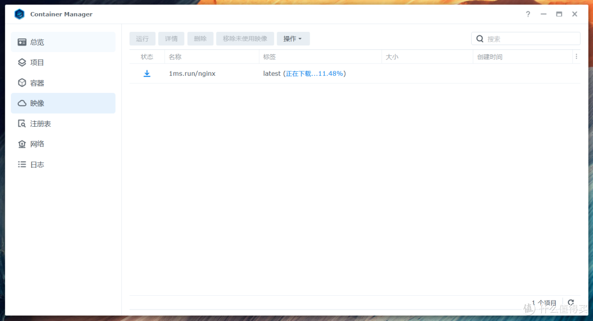593x321 pixels.
Task: Click the 容器 container cube icon
Action: (22, 83)
